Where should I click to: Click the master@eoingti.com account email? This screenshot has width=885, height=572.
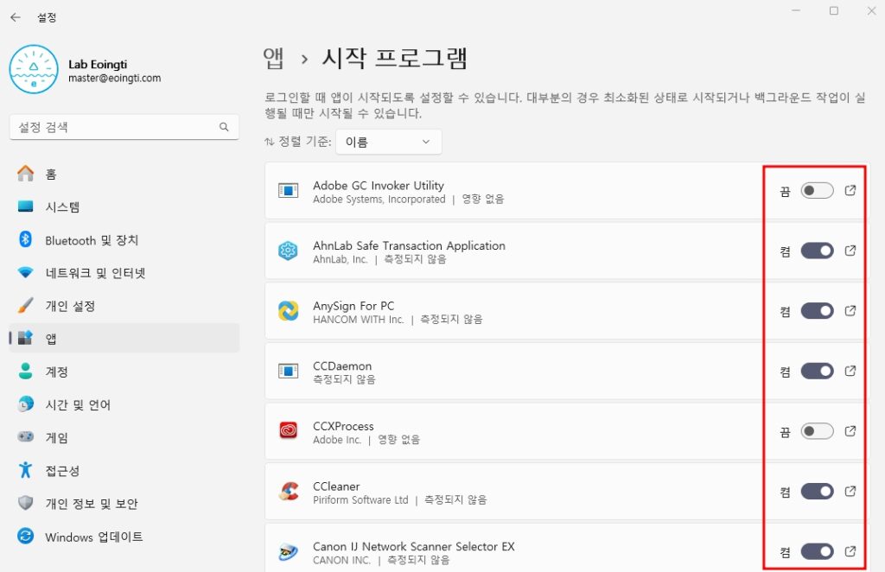point(115,79)
